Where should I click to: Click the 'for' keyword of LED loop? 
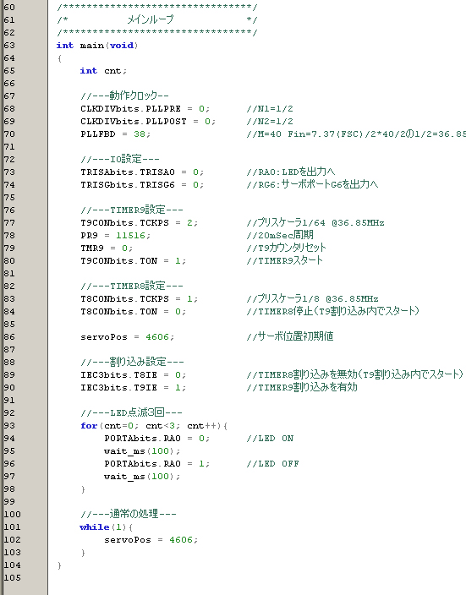pyautogui.click(x=89, y=426)
